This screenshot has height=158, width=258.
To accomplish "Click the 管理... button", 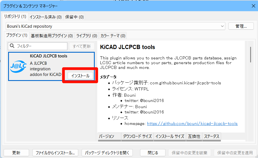I will pyautogui.click(x=241, y=26).
